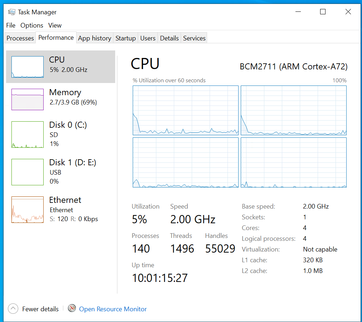Minimize the Task Manager window

[x=298, y=11]
